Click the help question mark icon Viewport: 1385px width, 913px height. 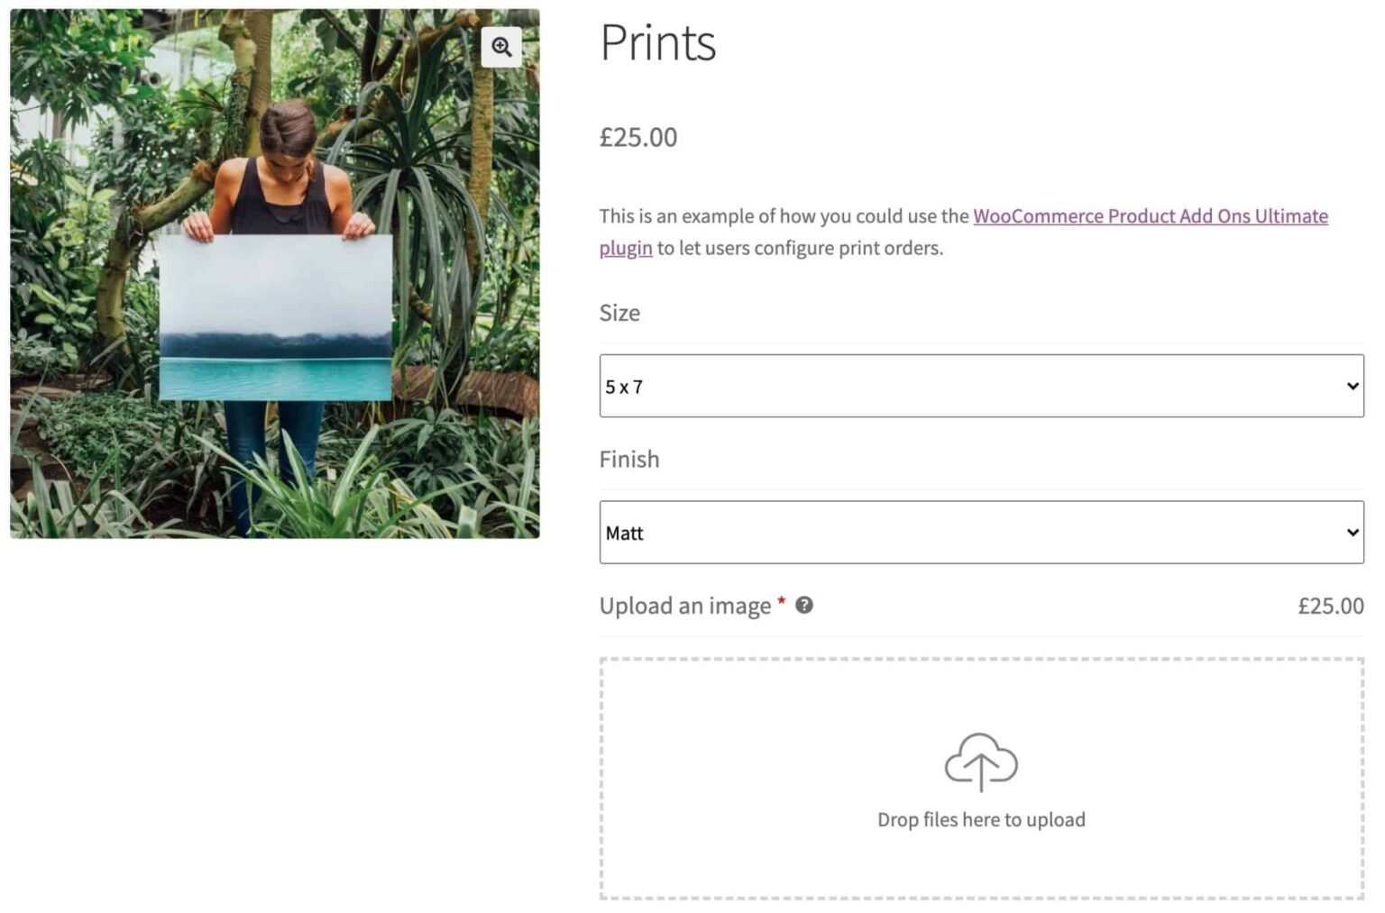pyautogui.click(x=804, y=606)
